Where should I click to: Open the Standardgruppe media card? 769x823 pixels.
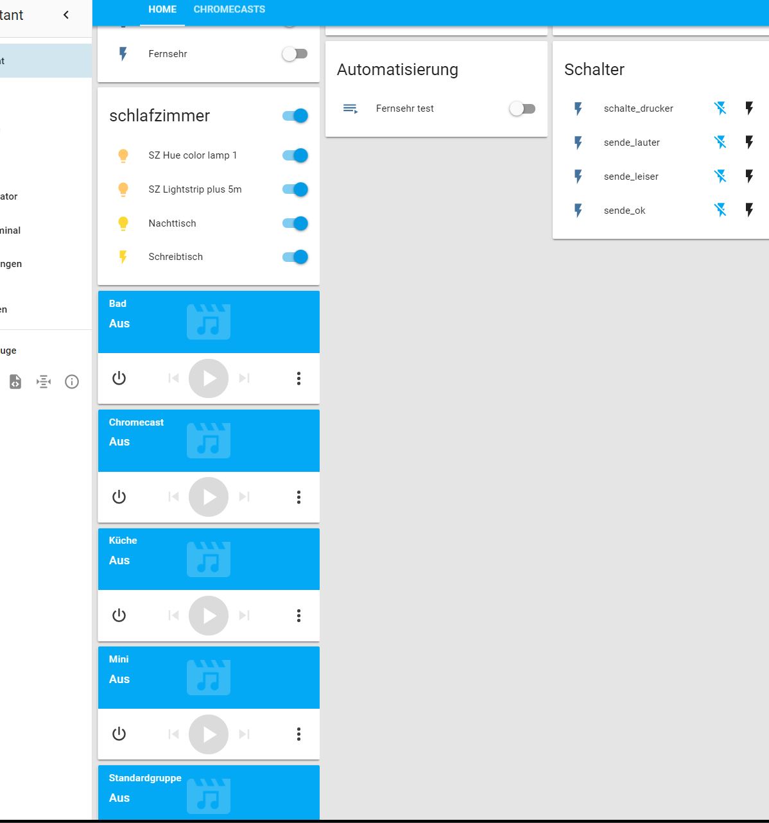pos(209,792)
